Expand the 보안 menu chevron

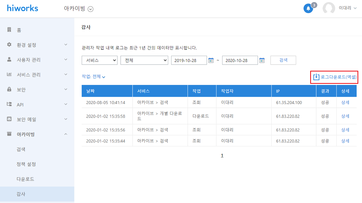[x=66, y=89]
